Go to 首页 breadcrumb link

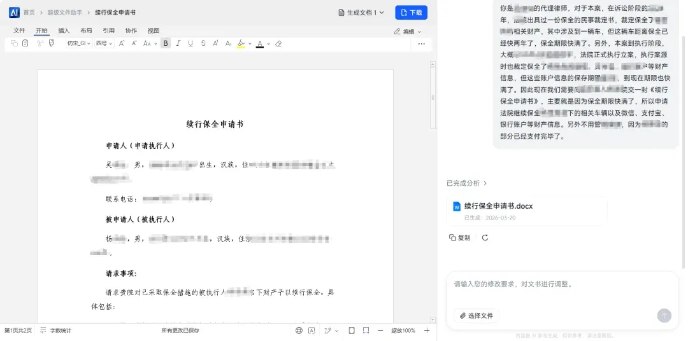(29, 13)
